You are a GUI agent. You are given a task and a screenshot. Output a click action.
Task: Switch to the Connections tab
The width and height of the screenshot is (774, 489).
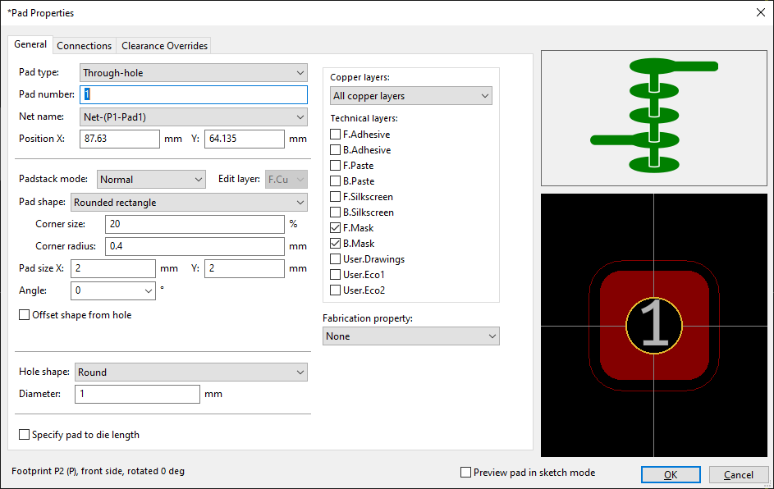click(x=84, y=46)
